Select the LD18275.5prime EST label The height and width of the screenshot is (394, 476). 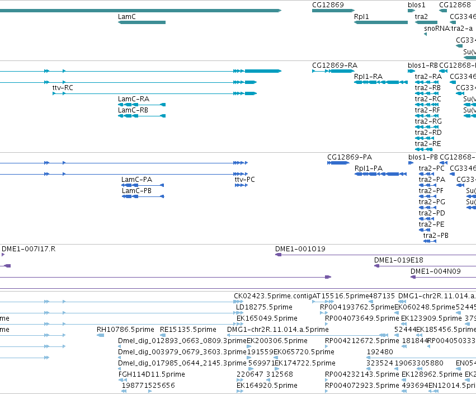[x=264, y=307]
